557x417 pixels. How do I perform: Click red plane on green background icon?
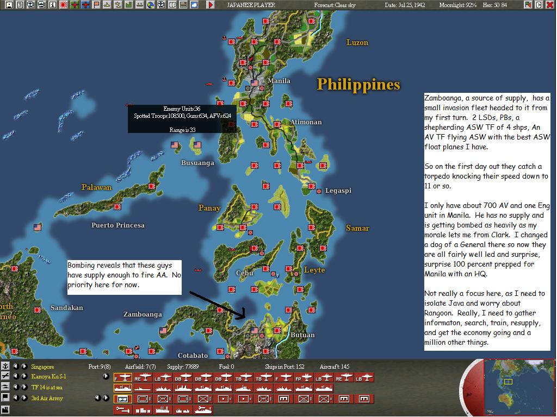[75, 4]
